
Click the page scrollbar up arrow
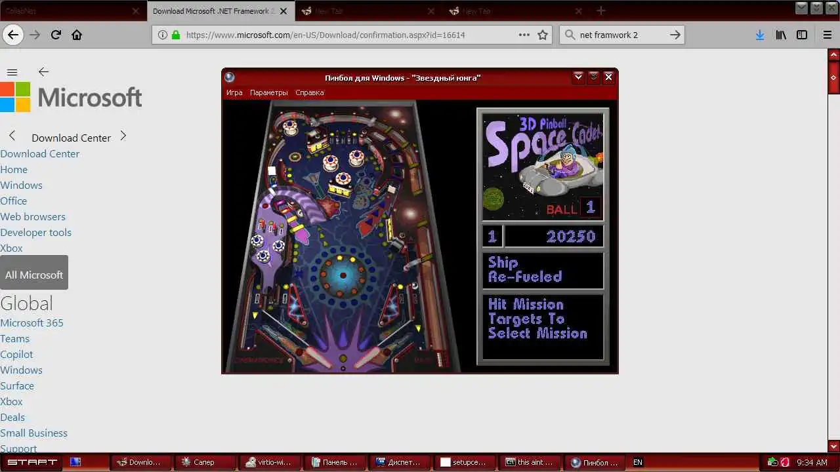(833, 54)
